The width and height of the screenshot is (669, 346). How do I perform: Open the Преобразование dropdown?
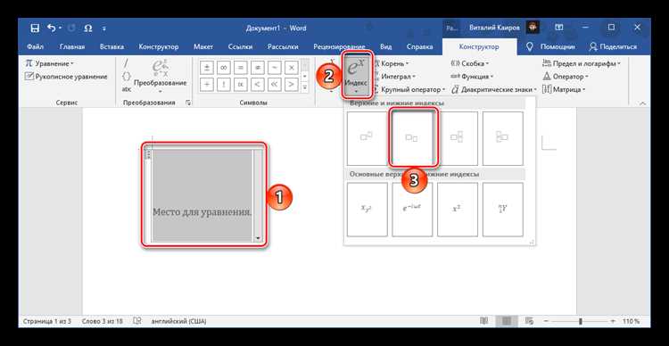161,77
